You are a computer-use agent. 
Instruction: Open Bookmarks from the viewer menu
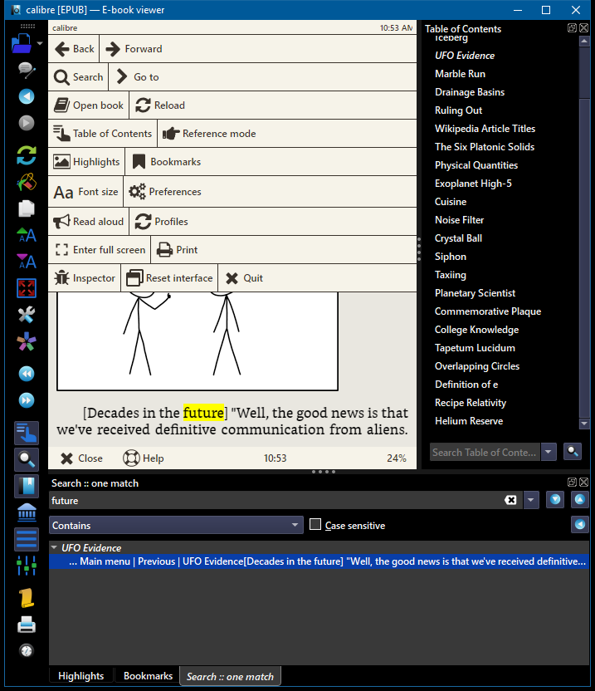pos(166,162)
